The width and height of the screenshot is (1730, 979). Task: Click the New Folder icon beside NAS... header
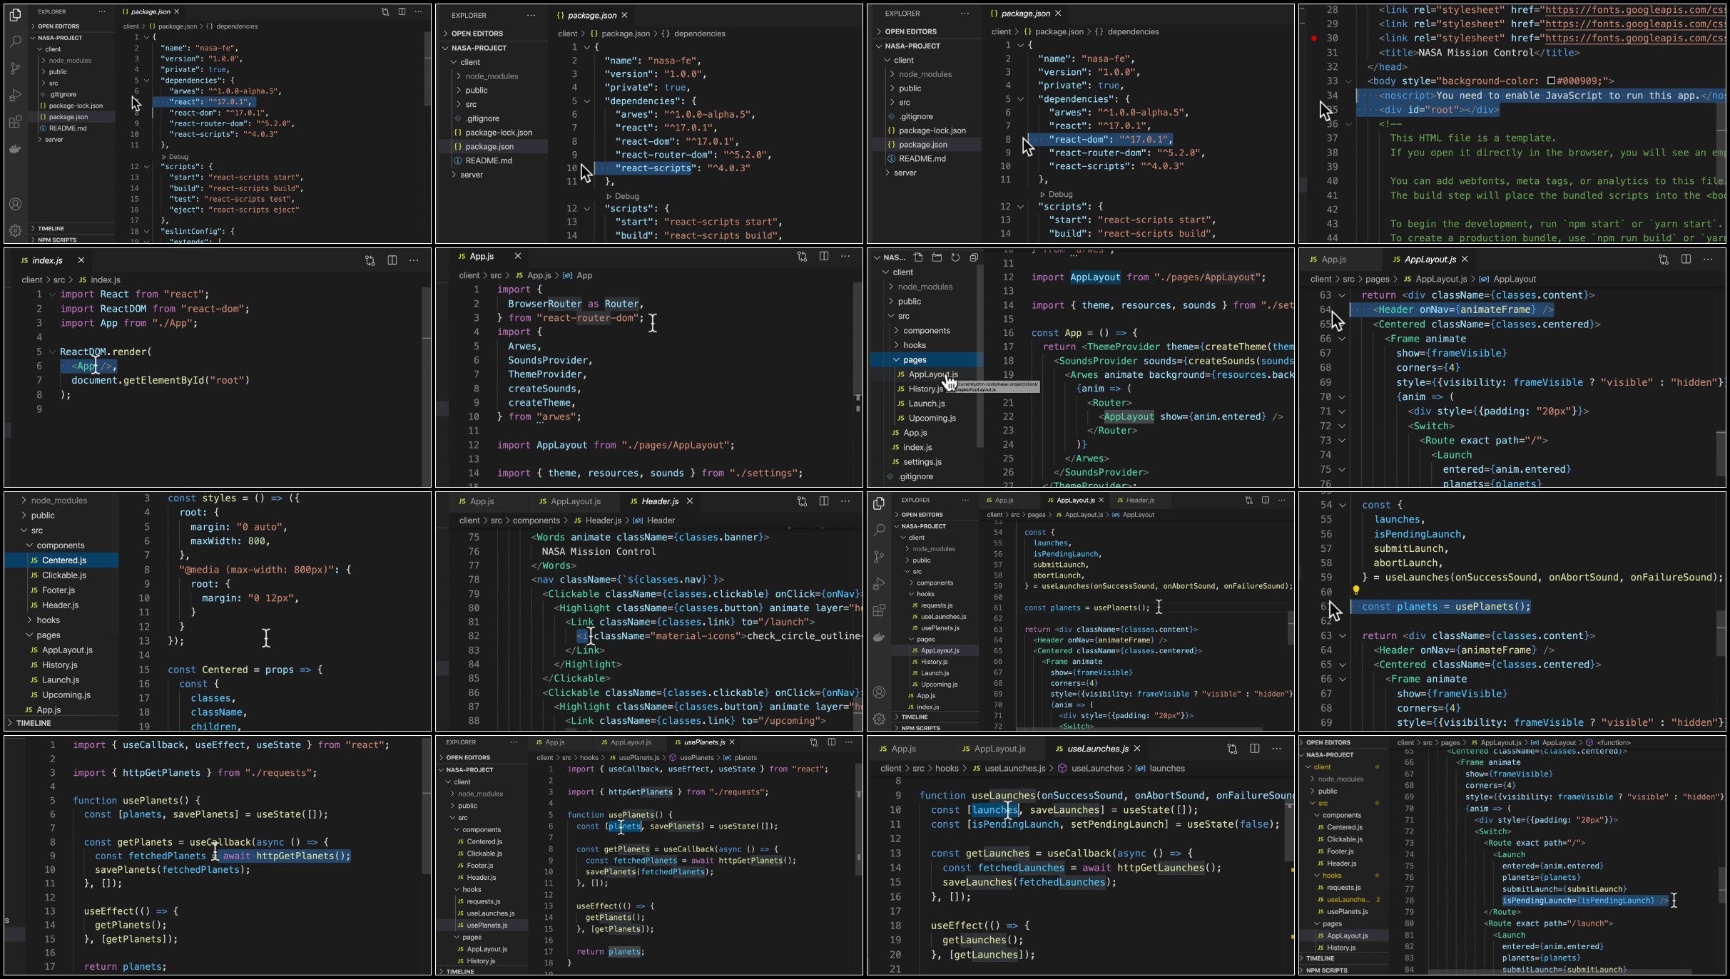pyautogui.click(x=937, y=257)
